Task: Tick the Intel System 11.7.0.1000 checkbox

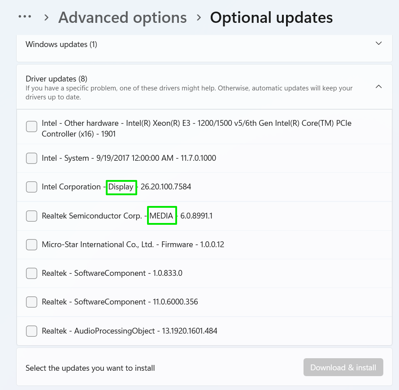Action: point(31,158)
